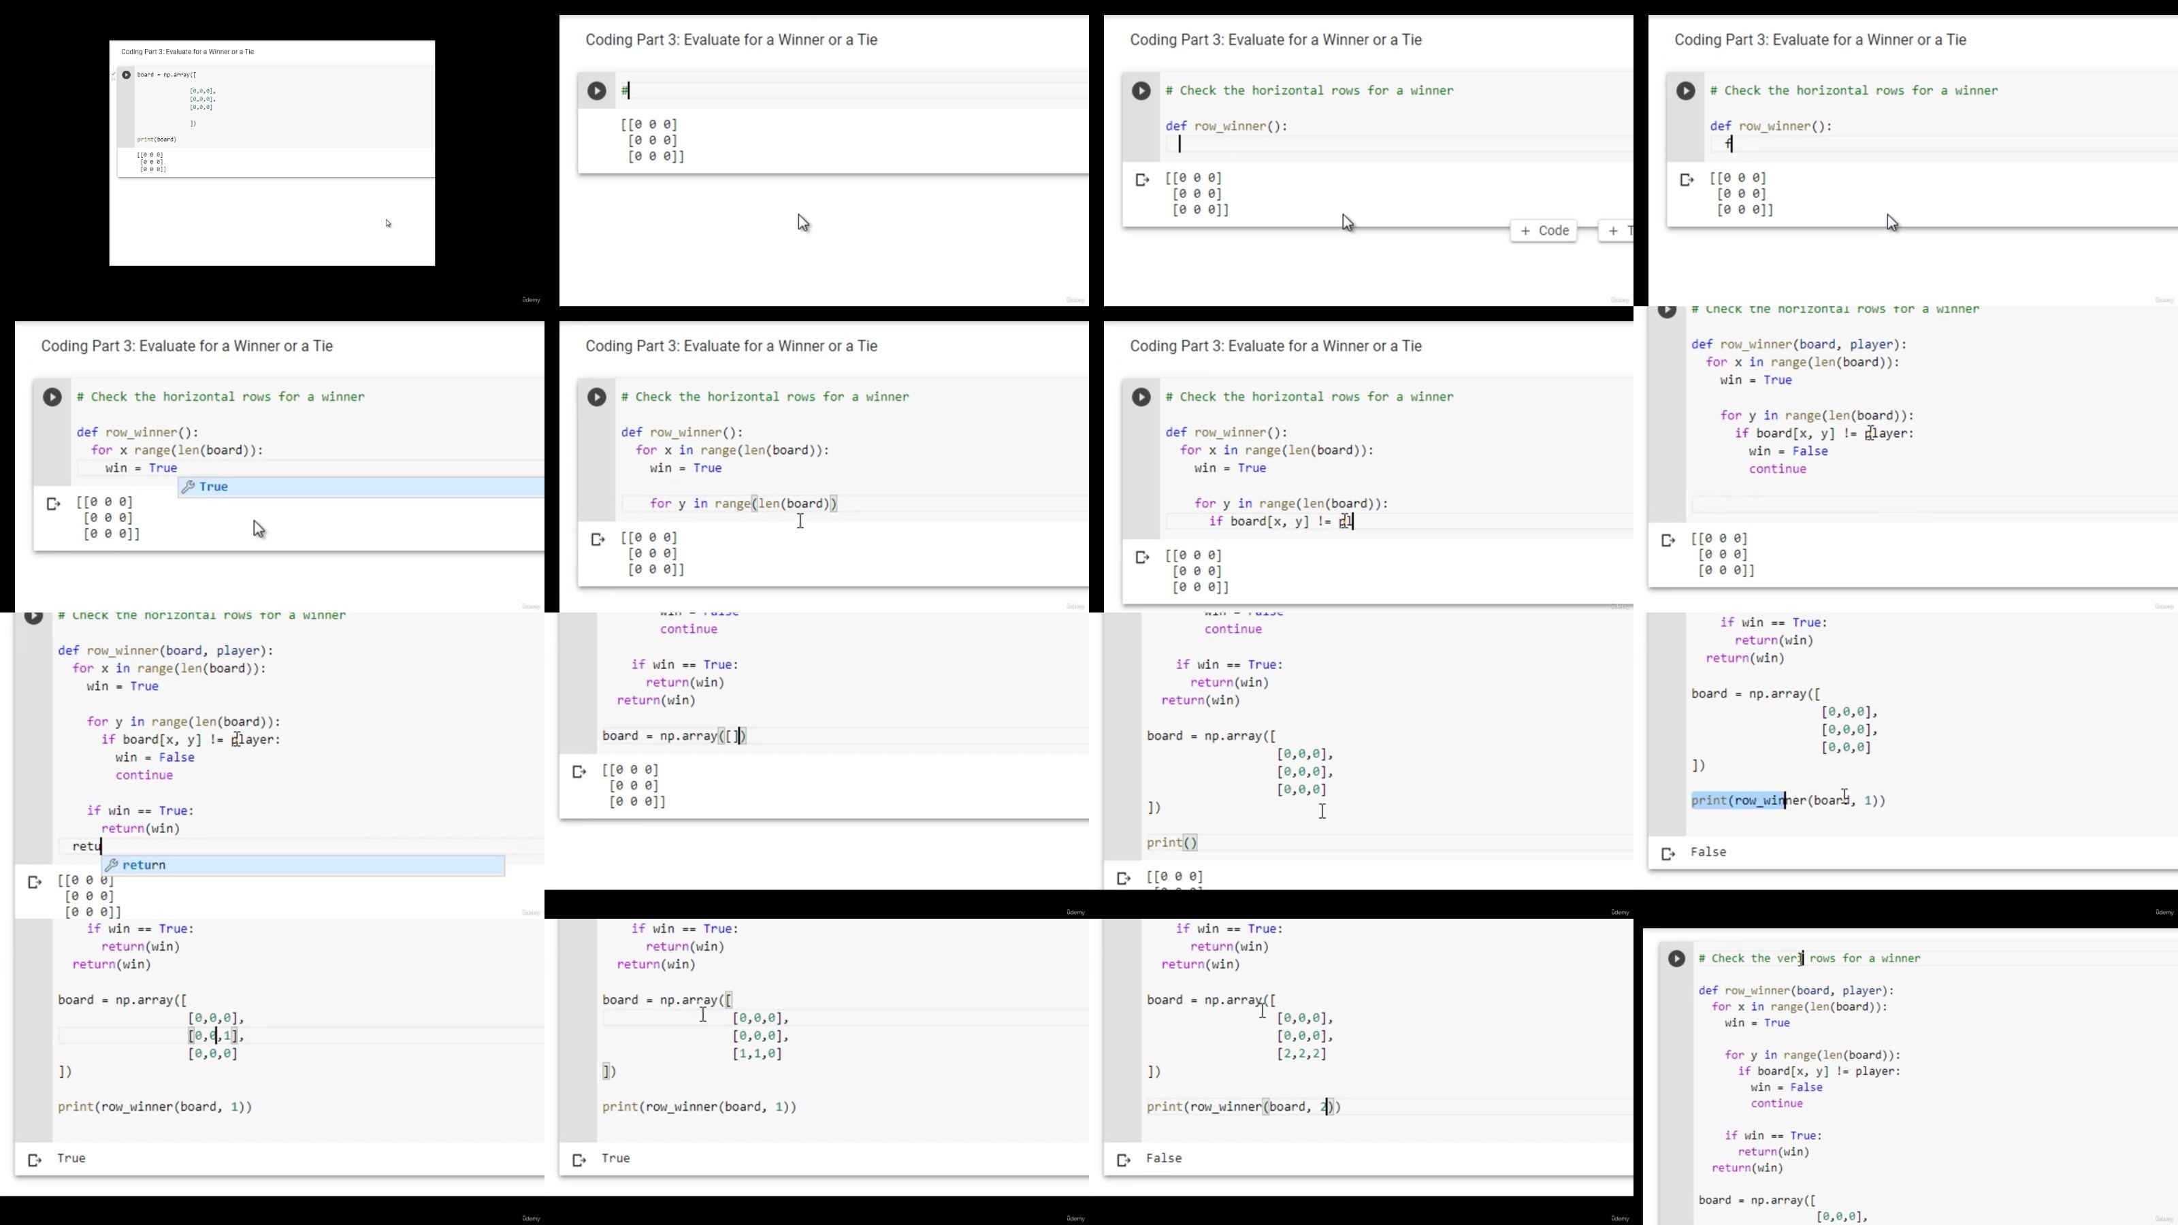The image size is (2178, 1225).
Task: Click 'board = np.array([])' empty array line
Action: point(674,736)
